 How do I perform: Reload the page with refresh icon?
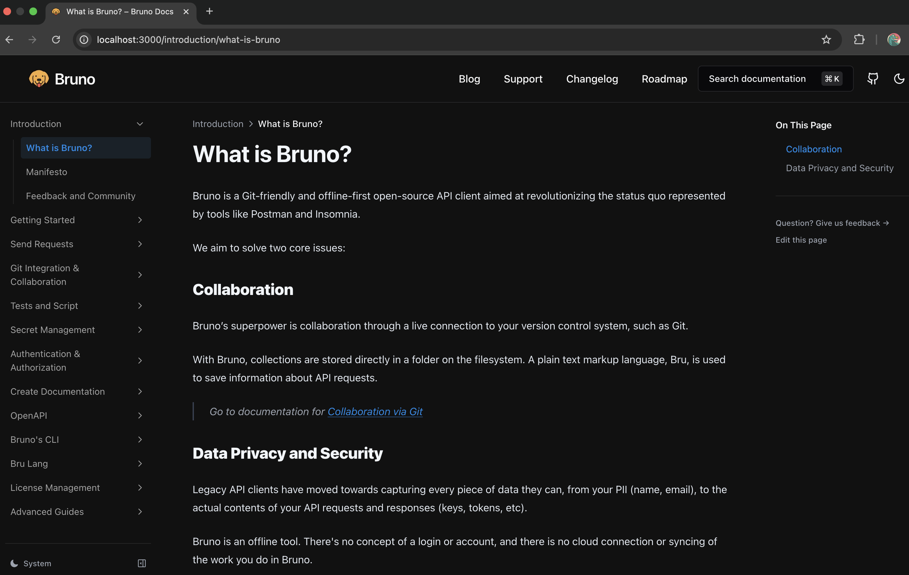56,40
